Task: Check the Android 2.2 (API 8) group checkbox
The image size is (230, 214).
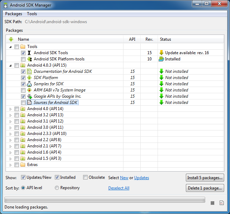Action: 17,140
